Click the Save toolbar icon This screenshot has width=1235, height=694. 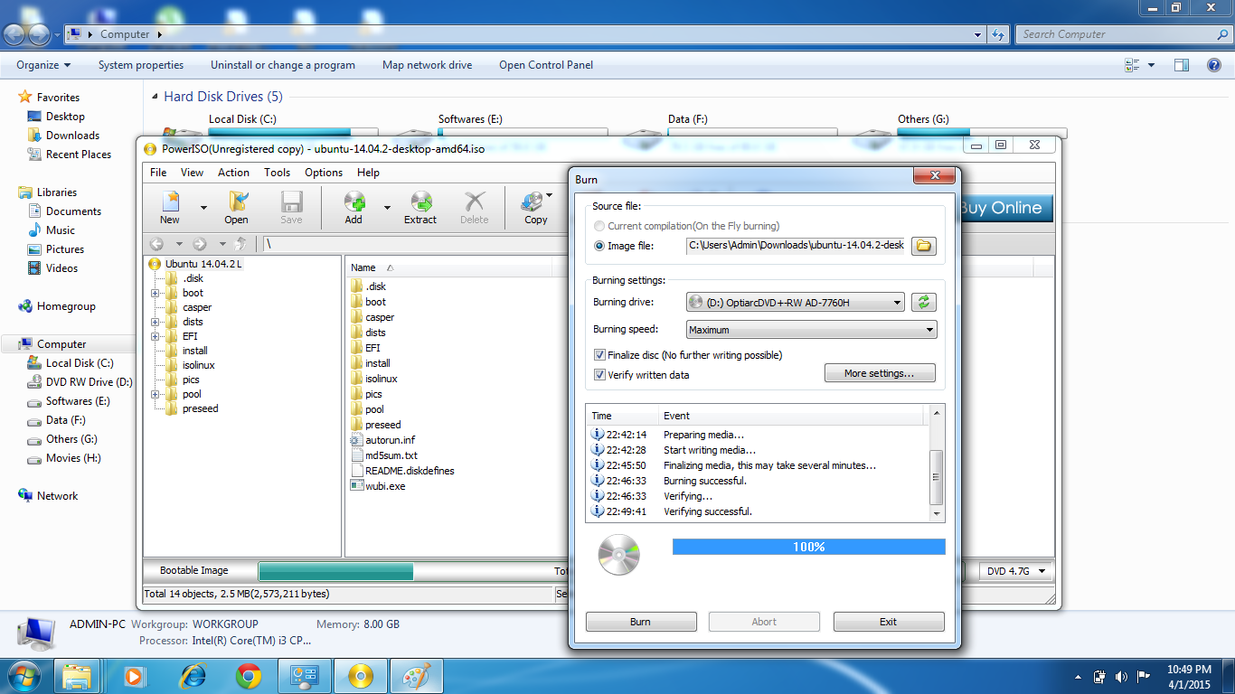291,207
